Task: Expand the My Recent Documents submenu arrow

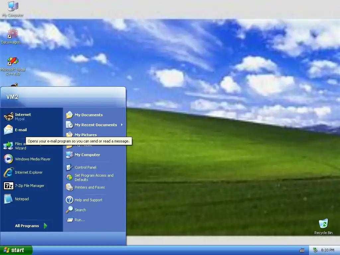Action: click(x=122, y=125)
